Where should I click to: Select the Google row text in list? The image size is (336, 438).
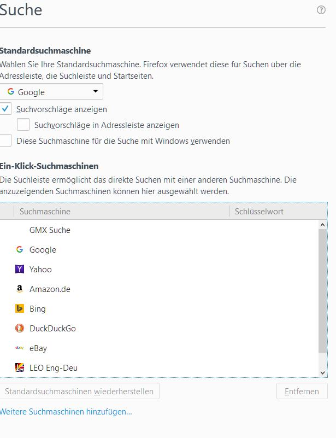coord(43,250)
